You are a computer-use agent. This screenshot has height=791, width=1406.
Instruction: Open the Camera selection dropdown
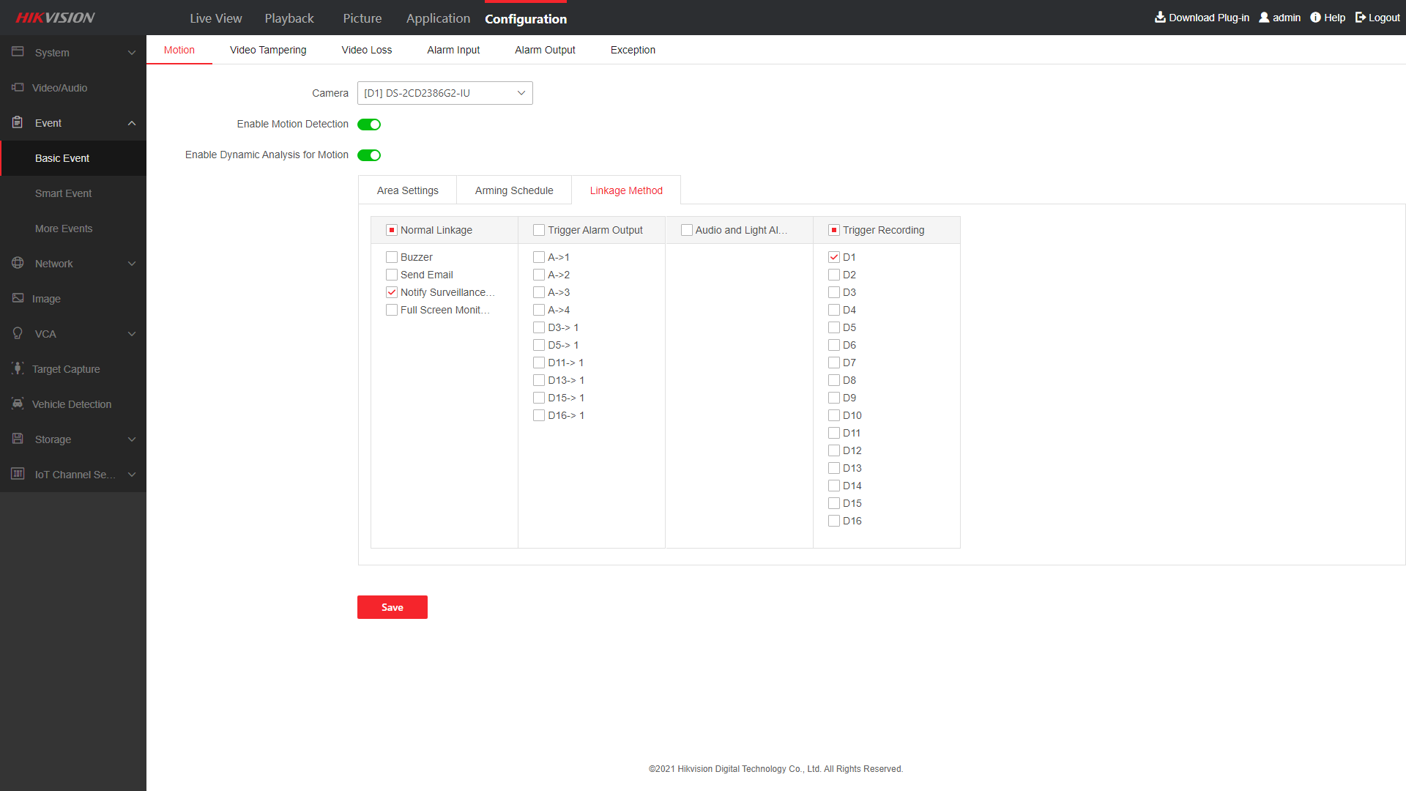445,93
